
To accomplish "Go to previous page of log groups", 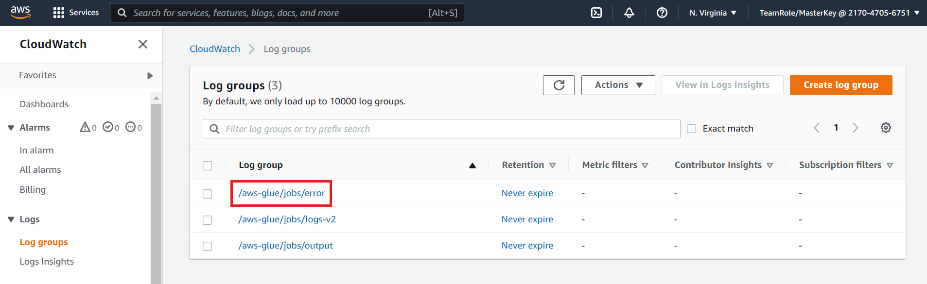I will (x=817, y=128).
